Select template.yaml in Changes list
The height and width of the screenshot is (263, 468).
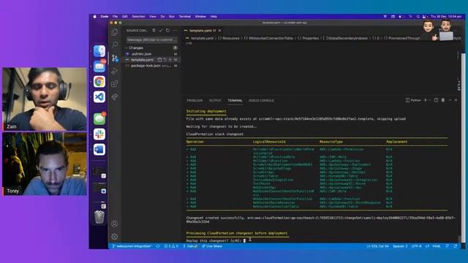click(142, 60)
